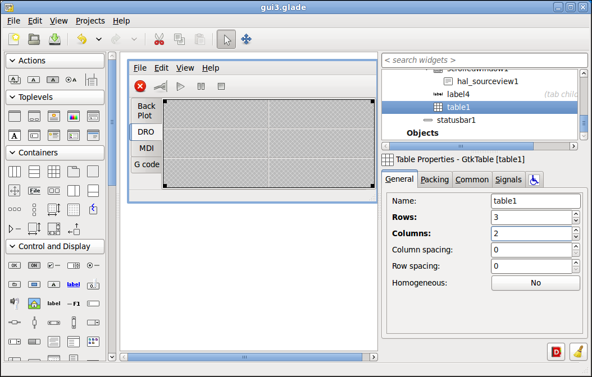The image size is (592, 377).
Task: Select the OK Button widget
Action: coord(15,265)
